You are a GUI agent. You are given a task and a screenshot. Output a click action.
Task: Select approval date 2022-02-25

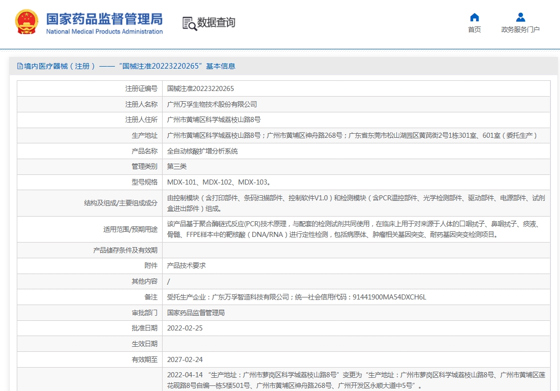184,328
